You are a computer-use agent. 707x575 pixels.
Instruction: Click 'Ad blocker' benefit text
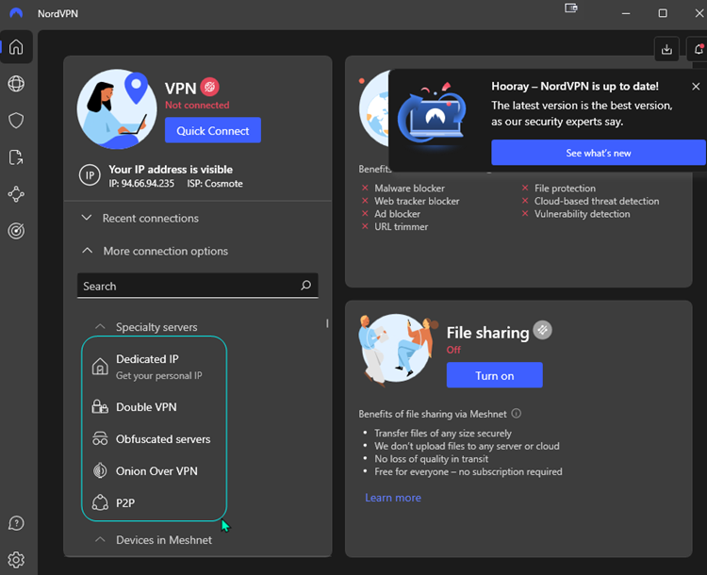tap(397, 214)
